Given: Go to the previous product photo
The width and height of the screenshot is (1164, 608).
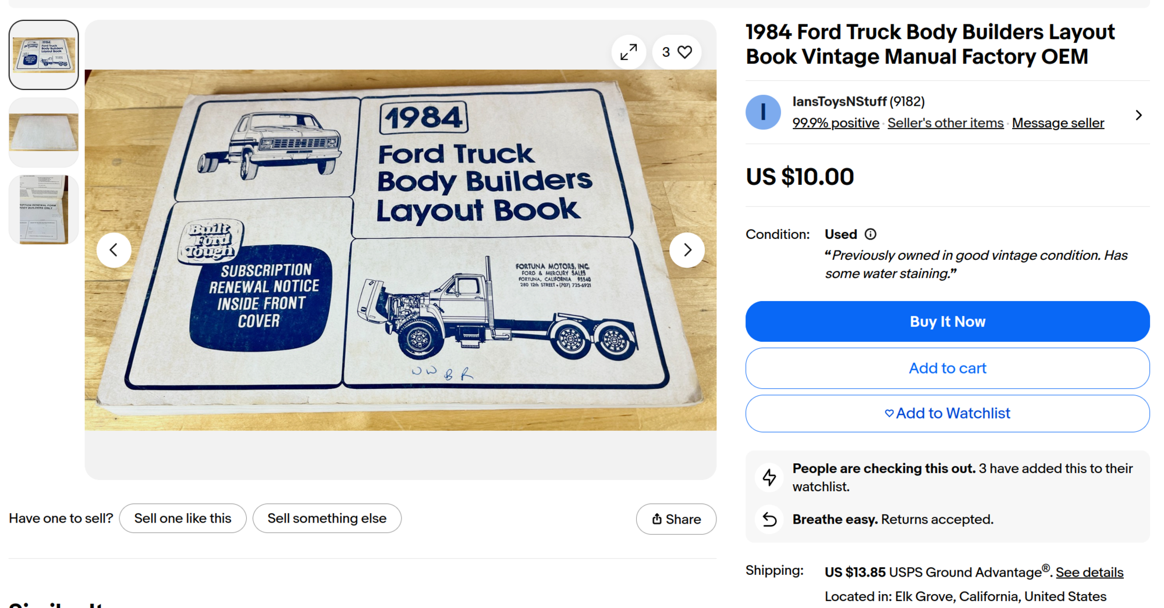Looking at the screenshot, I should pyautogui.click(x=114, y=250).
